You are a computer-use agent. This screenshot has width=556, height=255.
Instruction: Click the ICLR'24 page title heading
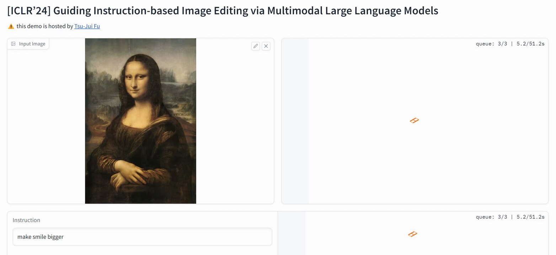coord(223,11)
